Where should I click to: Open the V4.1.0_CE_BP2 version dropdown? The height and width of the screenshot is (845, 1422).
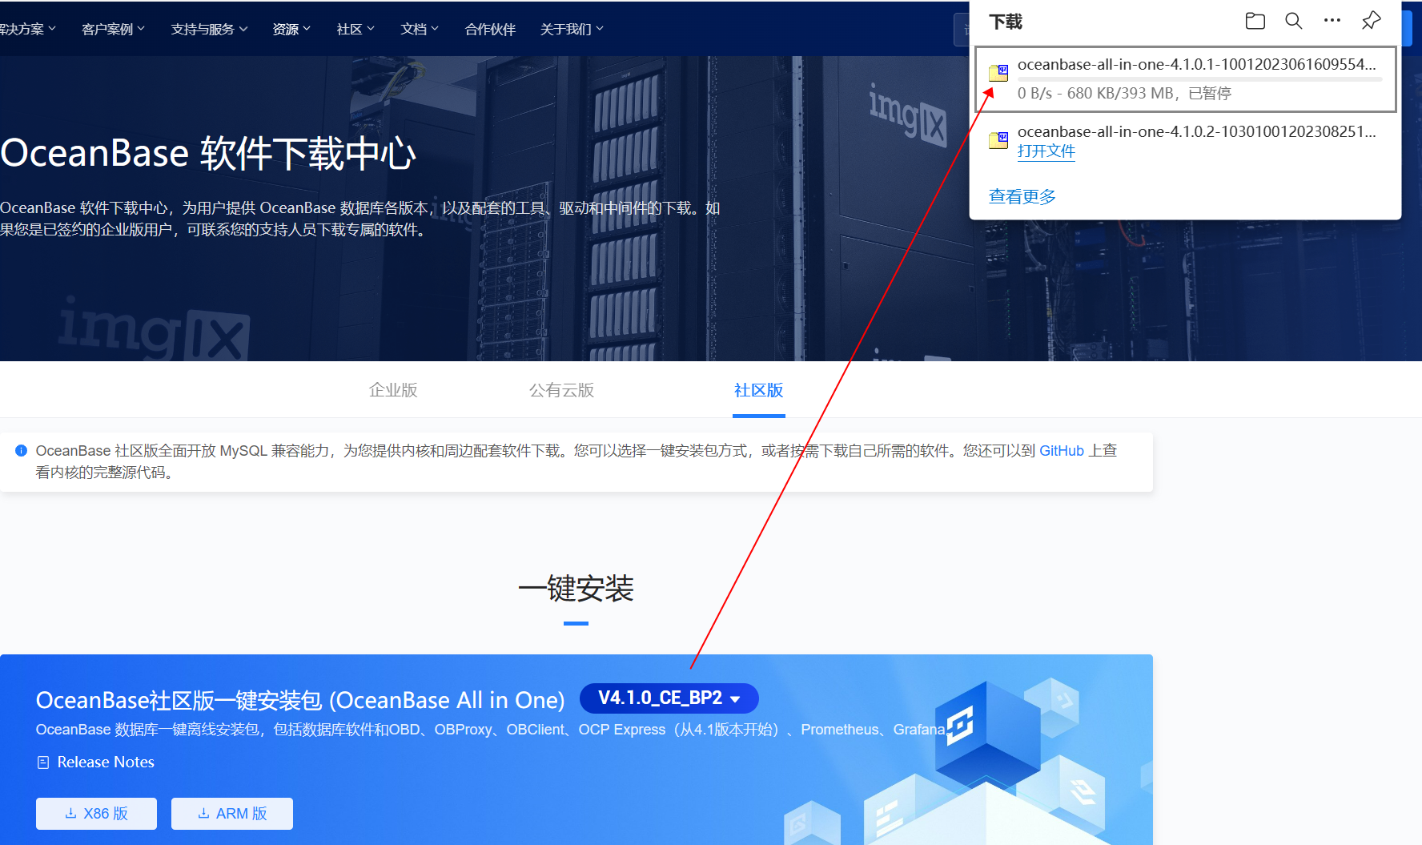(x=669, y=698)
